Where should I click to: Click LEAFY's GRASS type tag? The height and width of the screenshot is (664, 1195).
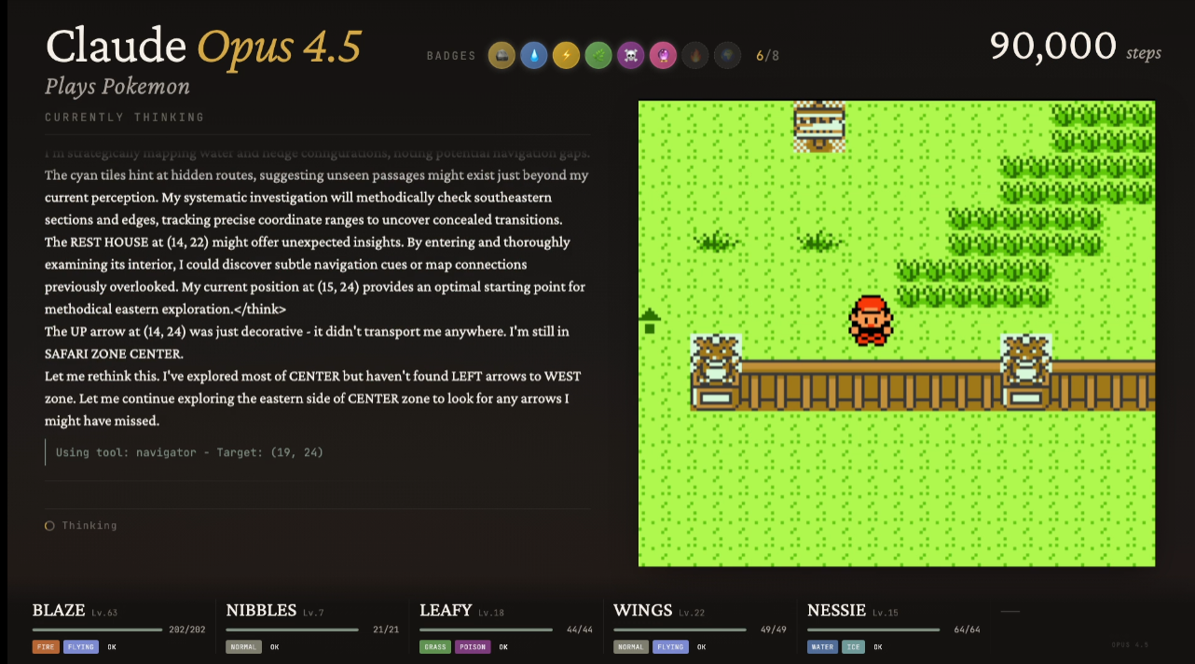(435, 646)
